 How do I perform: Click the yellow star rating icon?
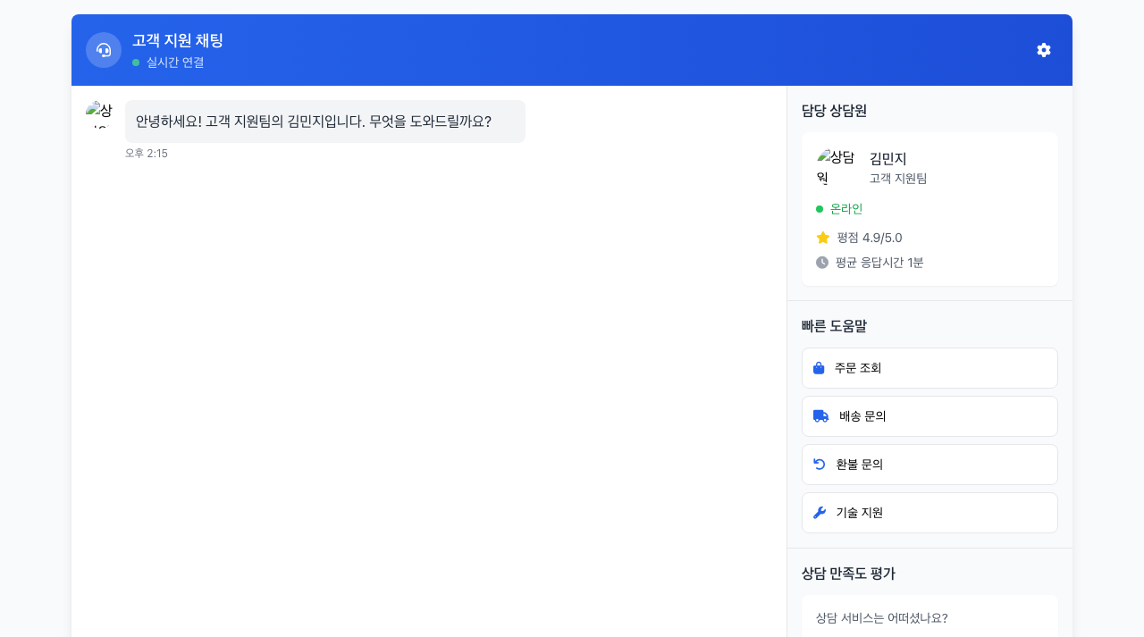point(823,238)
